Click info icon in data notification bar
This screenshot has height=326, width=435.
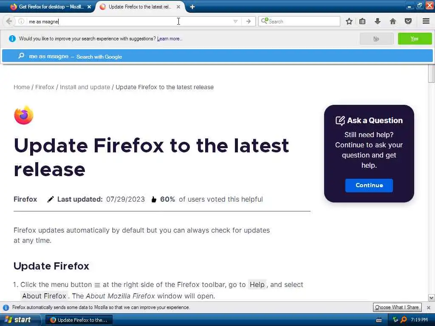tap(6, 307)
